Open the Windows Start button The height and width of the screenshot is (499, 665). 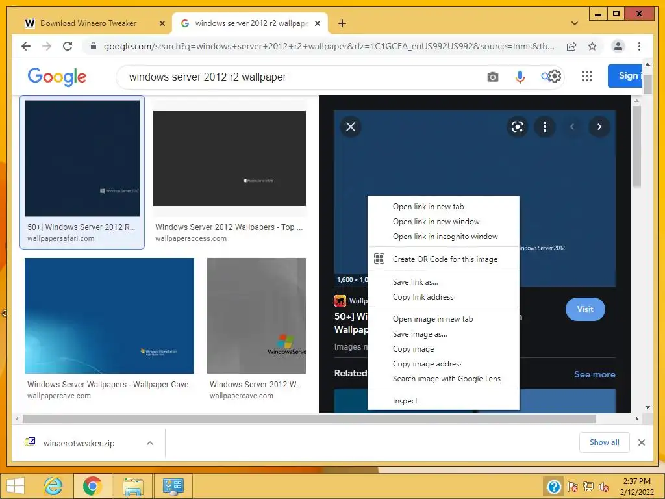(16, 486)
